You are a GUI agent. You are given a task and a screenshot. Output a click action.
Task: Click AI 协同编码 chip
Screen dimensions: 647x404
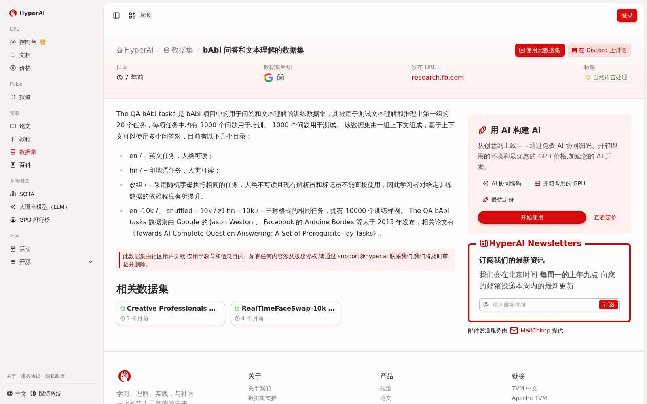[501, 183]
